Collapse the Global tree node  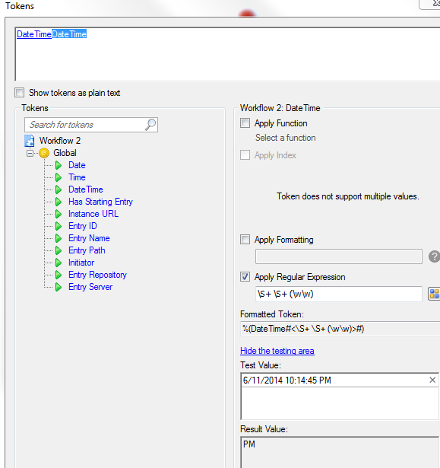[30, 153]
